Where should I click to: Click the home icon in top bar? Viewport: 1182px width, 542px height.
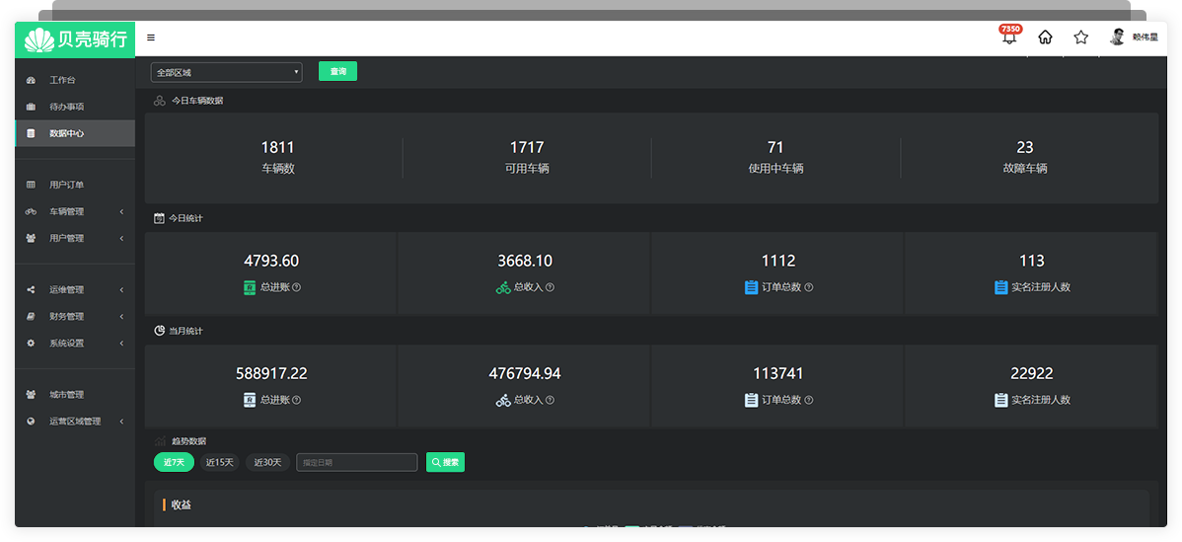pos(1045,38)
